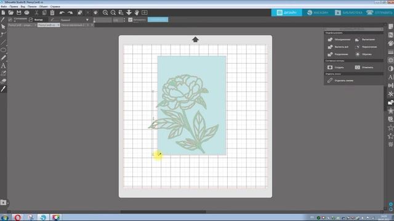Click the horizontal scrollbar below canvas
Image resolution: width=394 pixels, height=221 pixels.
[163, 212]
